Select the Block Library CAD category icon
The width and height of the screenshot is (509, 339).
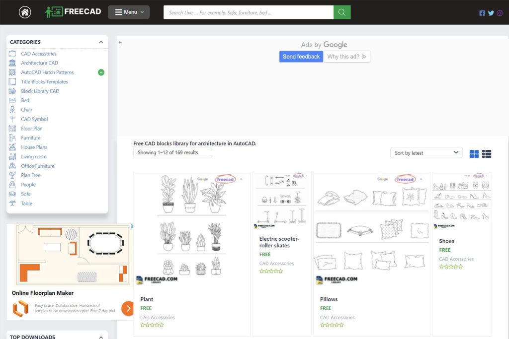coord(12,91)
